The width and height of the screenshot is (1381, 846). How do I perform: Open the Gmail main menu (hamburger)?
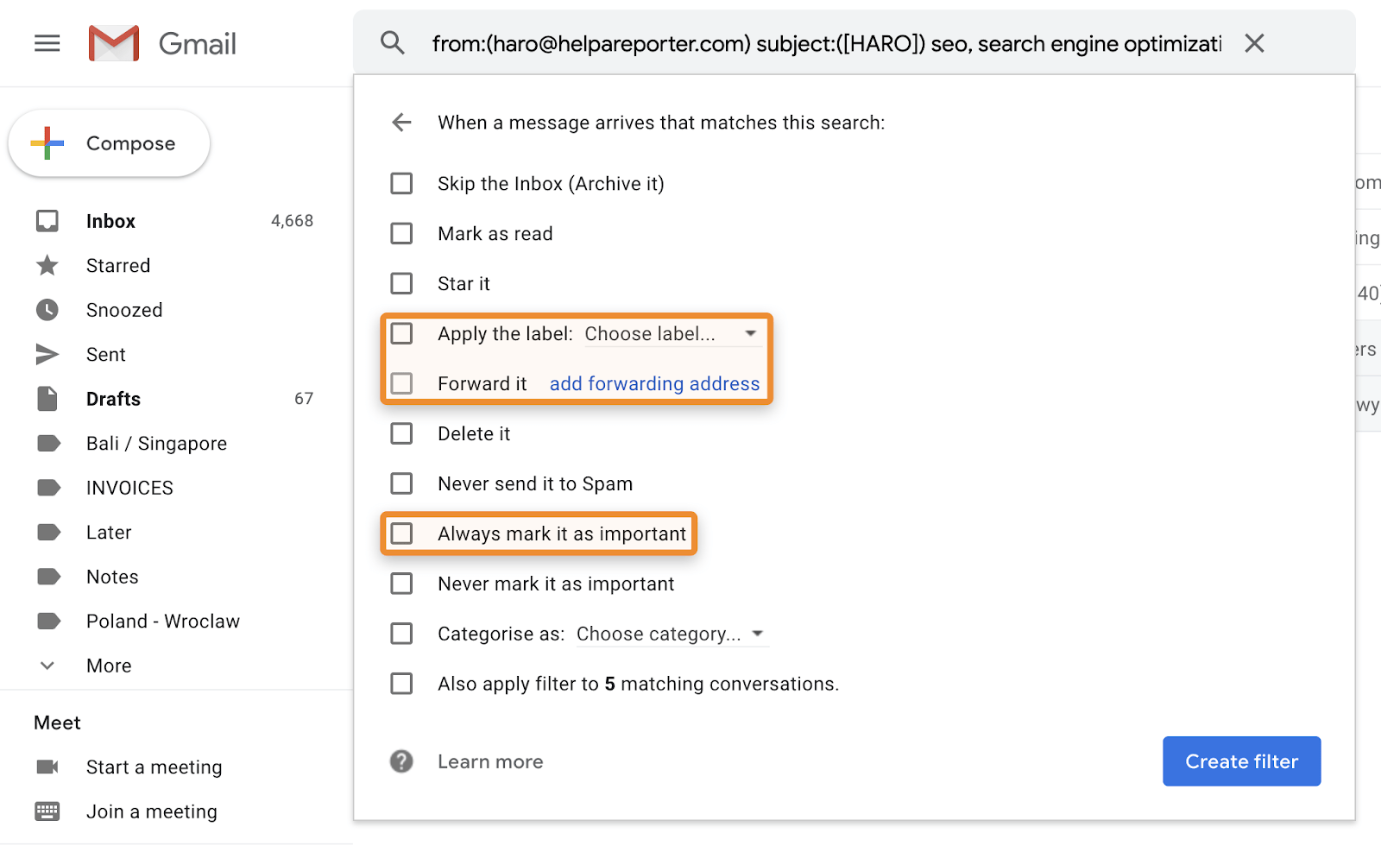47,42
